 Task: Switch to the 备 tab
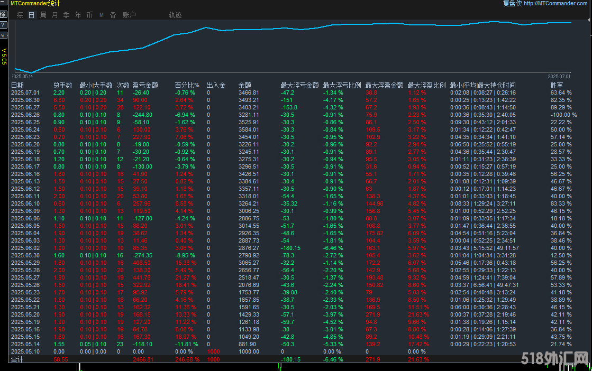(113, 15)
